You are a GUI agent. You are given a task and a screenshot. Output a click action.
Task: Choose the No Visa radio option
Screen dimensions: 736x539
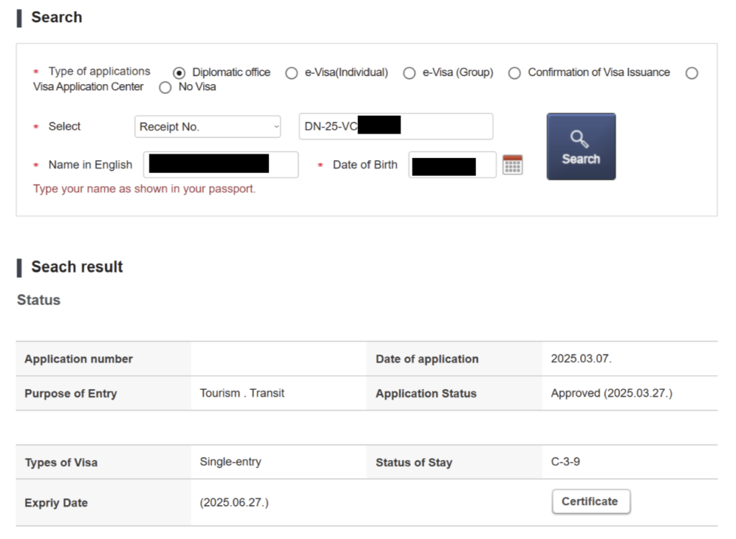[x=165, y=88]
